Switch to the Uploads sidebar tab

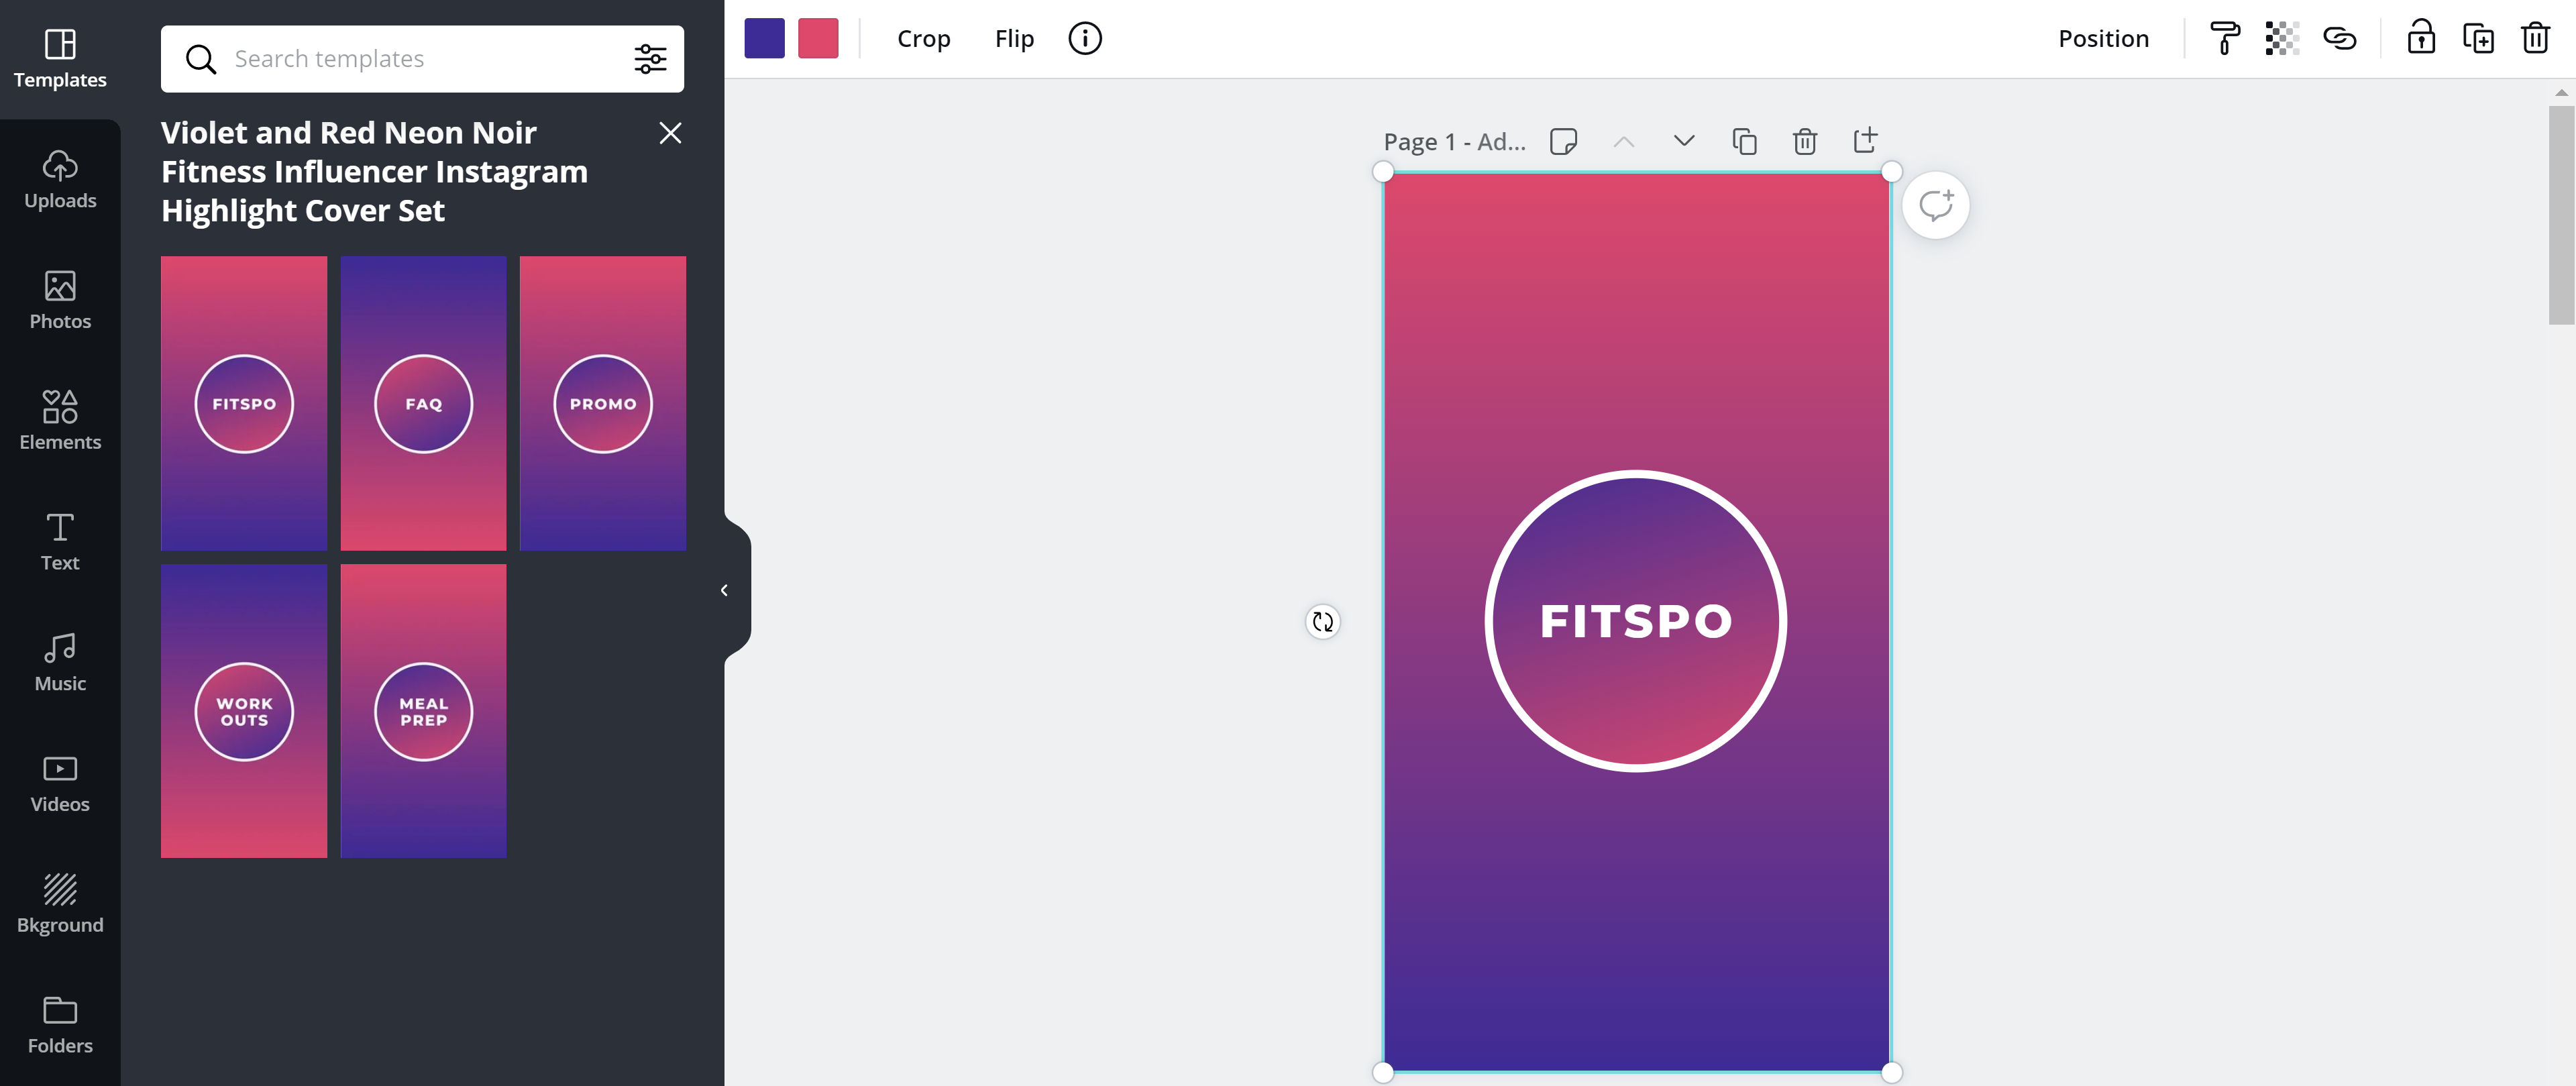[60, 179]
